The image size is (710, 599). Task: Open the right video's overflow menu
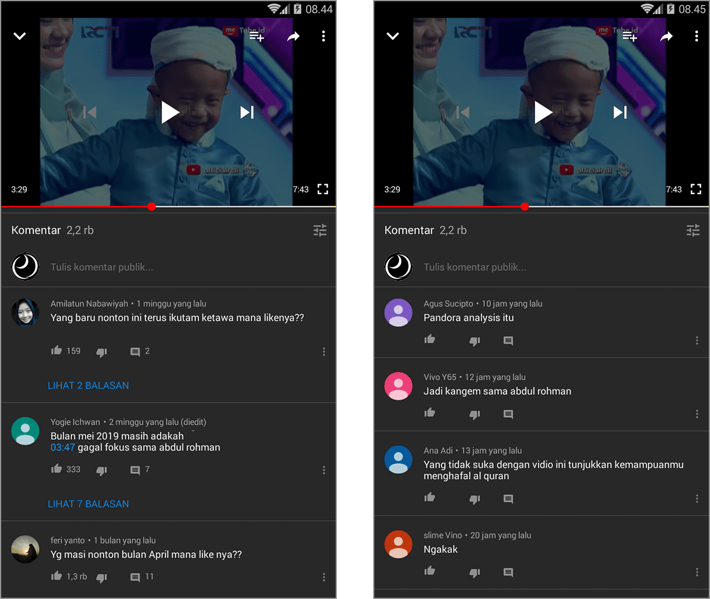click(697, 36)
